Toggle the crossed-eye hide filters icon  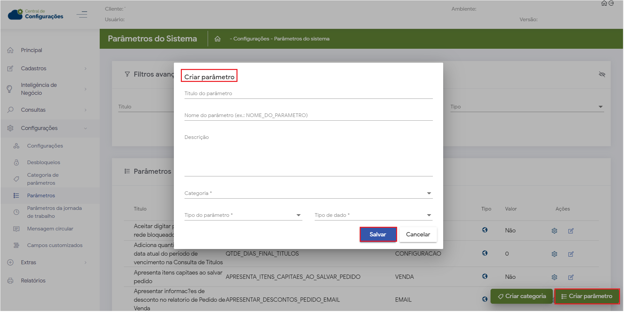click(602, 74)
